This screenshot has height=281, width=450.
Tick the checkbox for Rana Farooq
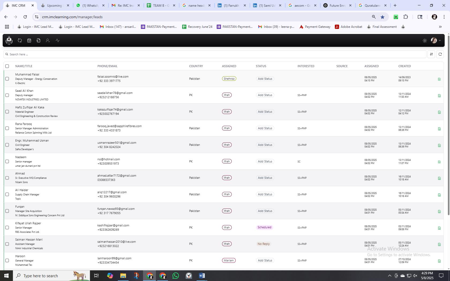coord(7,128)
